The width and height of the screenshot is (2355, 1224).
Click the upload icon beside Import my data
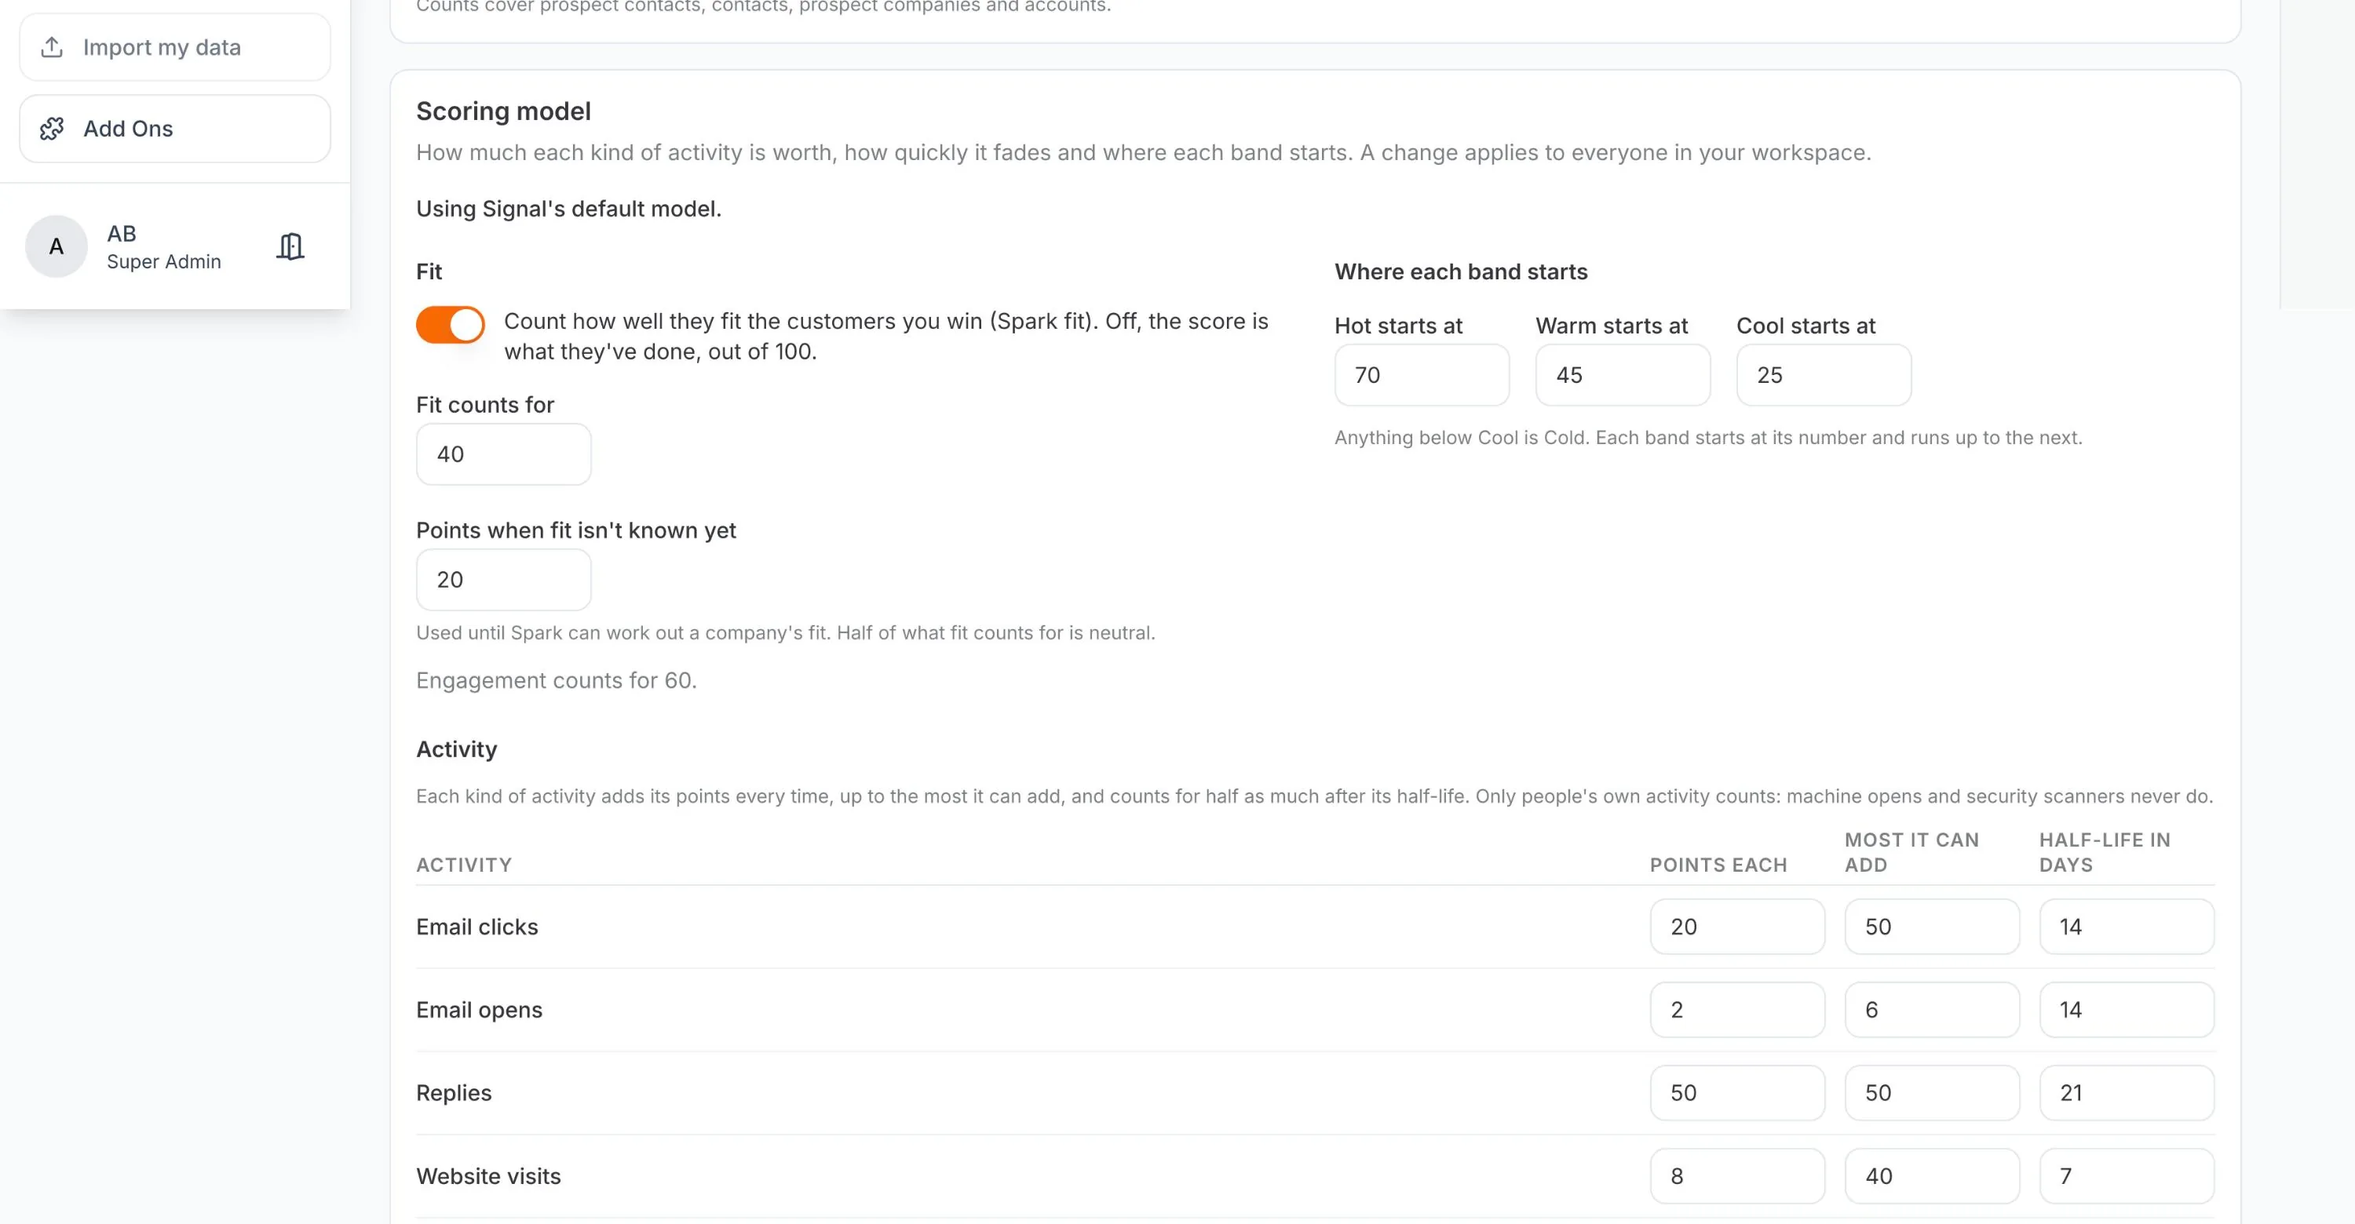coord(52,46)
